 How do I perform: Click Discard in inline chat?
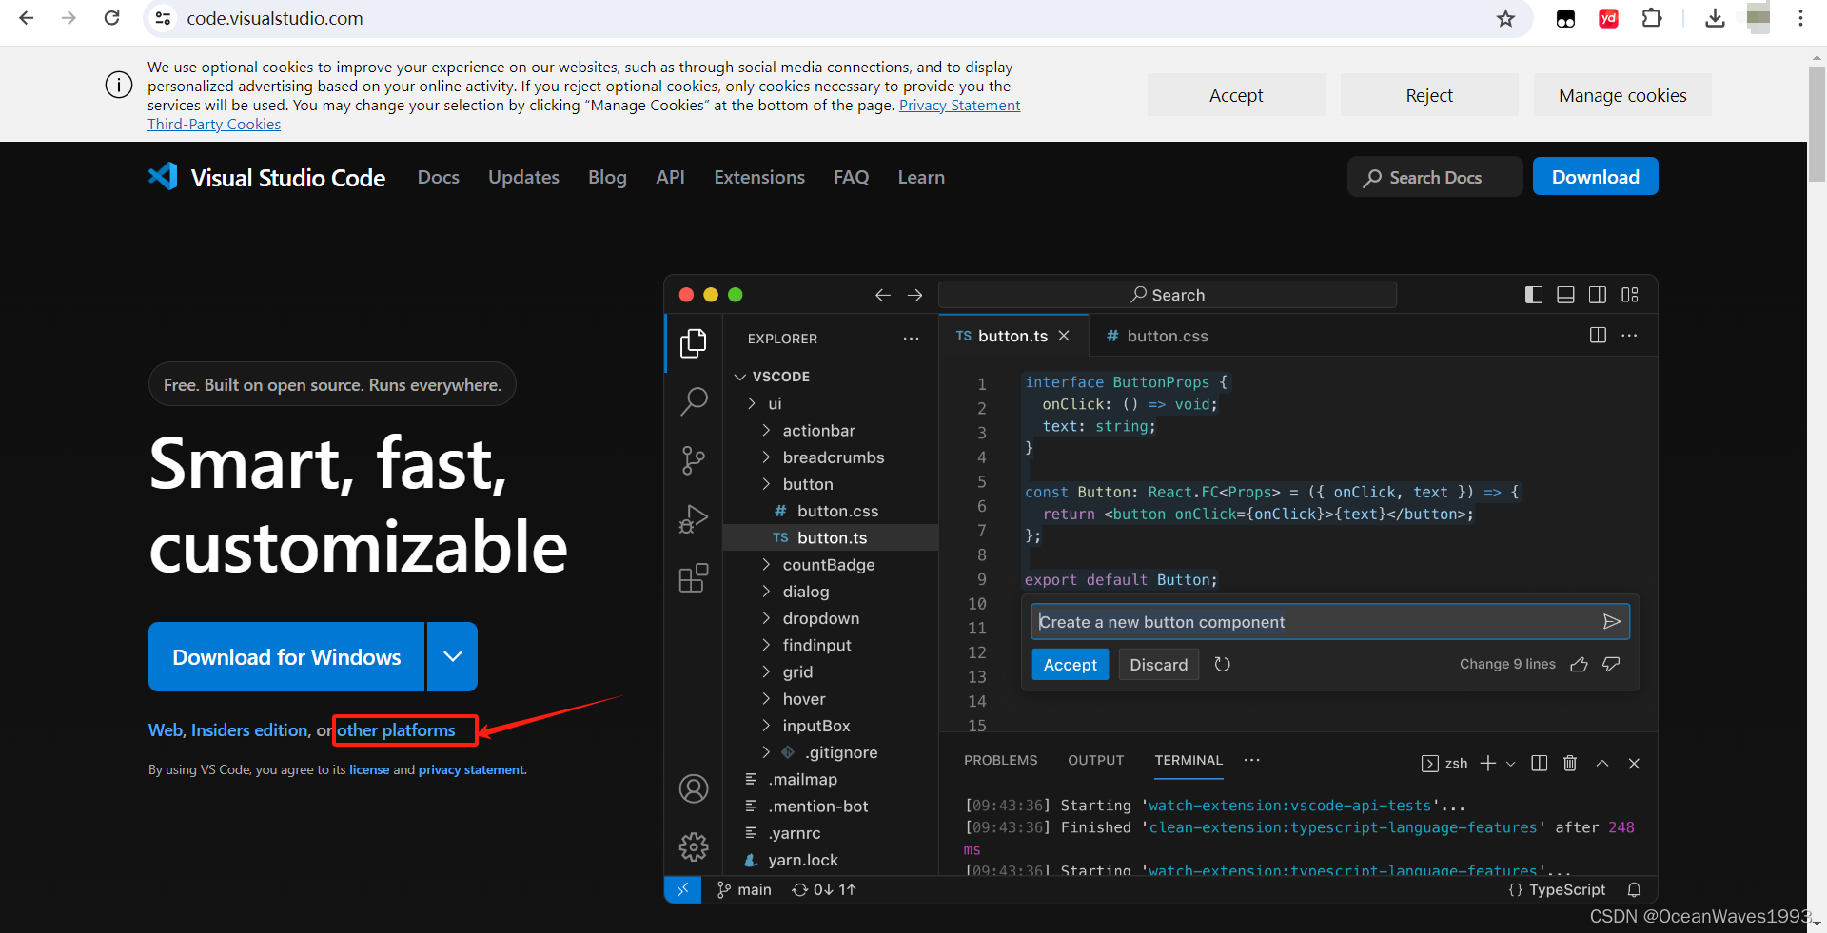[1158, 664]
